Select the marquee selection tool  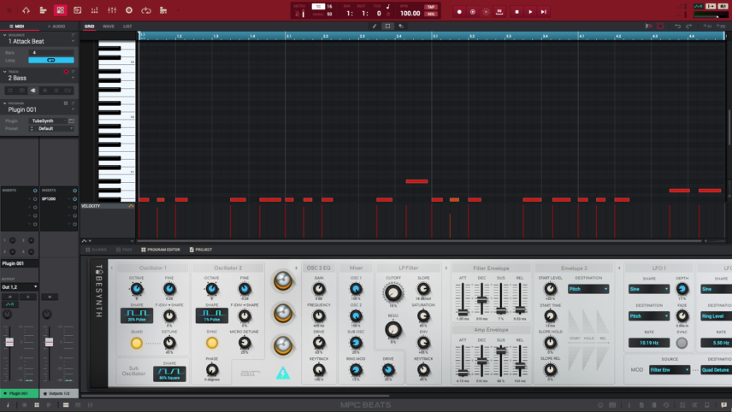coord(387,26)
